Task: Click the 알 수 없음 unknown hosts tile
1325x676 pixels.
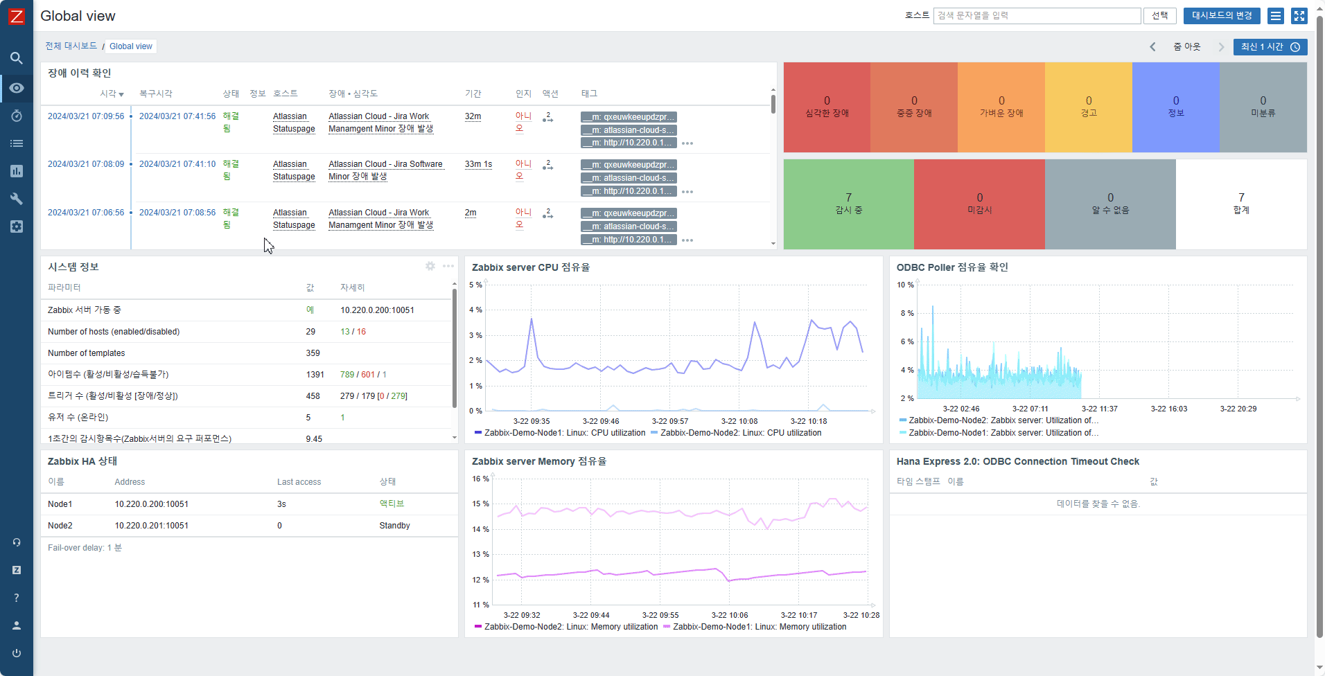Action: [1110, 204]
